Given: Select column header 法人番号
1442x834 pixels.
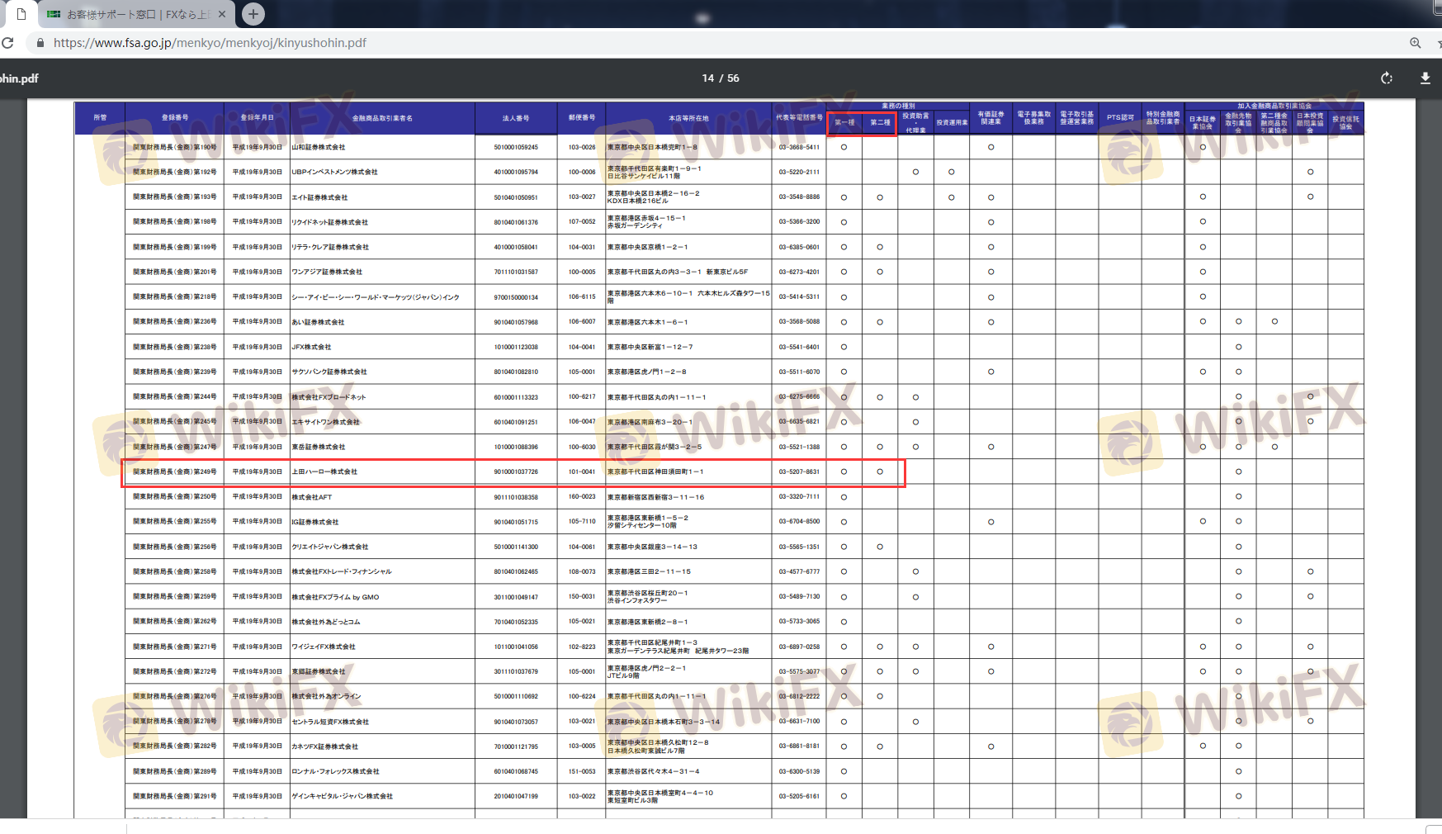Looking at the screenshot, I should (x=516, y=118).
